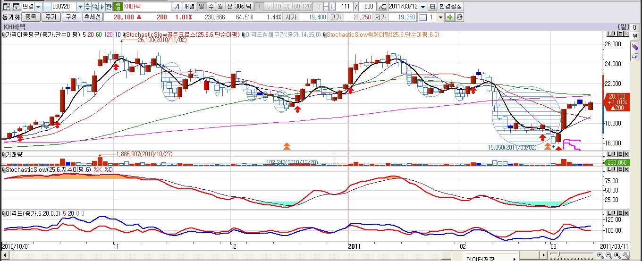The height and width of the screenshot is (261, 642).
Task: Click the StochasticSlow골든크로스 indicator label
Action: pos(181,34)
